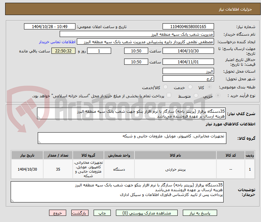Click the نام کالا column header

click(x=175, y=155)
